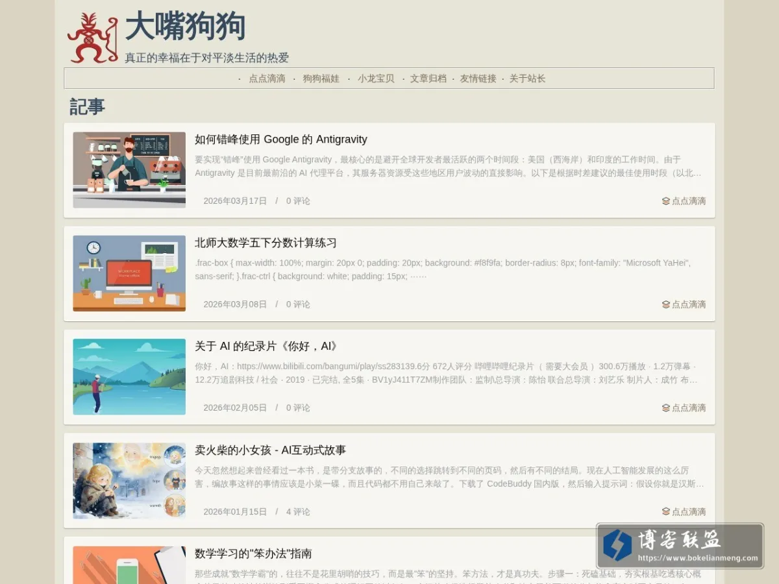Open 点点滴滴 category label on Antigravity post
The height and width of the screenshot is (584, 779).
tap(689, 201)
